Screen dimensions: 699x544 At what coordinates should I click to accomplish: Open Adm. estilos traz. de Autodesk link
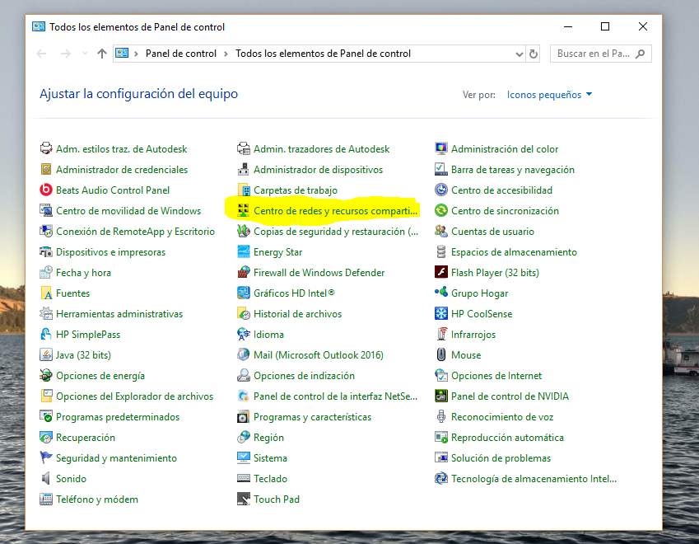pos(122,149)
